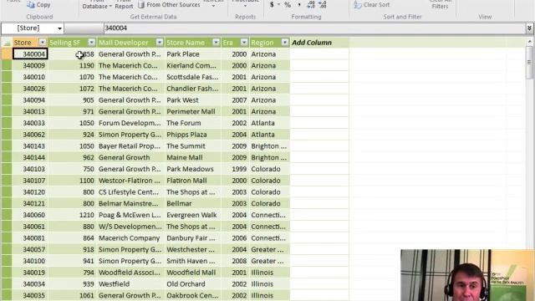Click Selling SF value 1190
This screenshot has width=535, height=301.
tap(73, 65)
